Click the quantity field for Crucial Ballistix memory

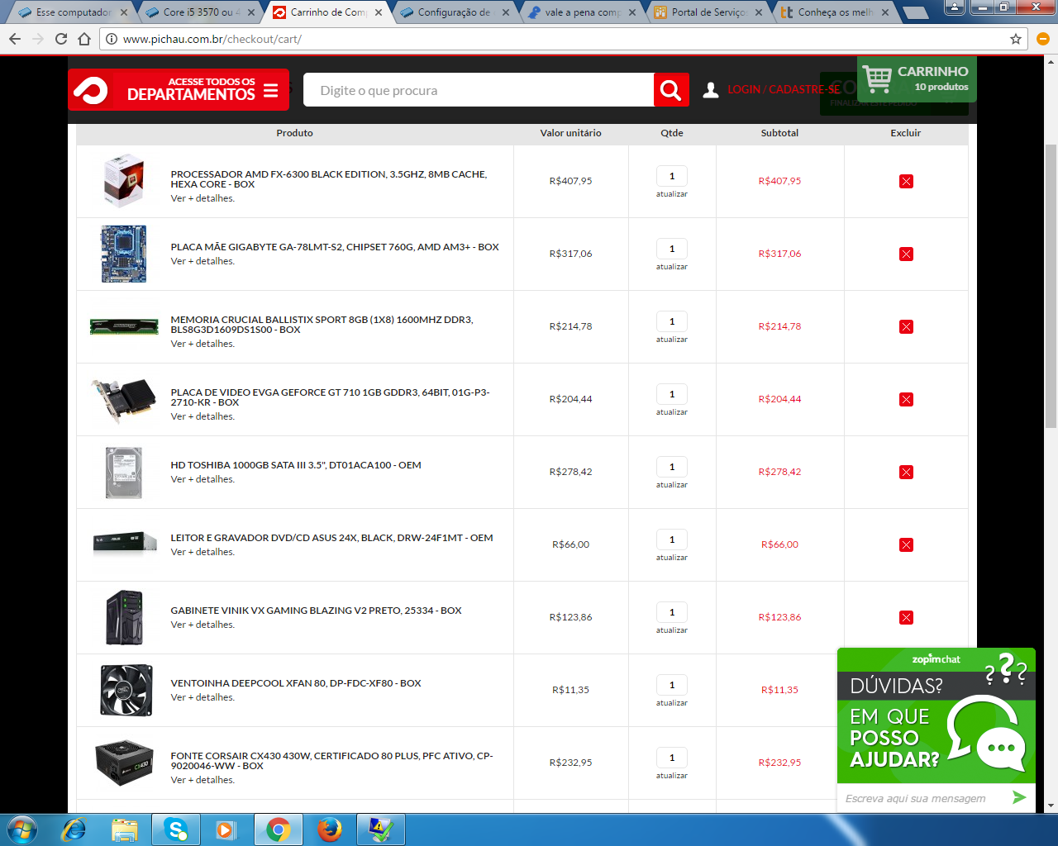(x=671, y=321)
